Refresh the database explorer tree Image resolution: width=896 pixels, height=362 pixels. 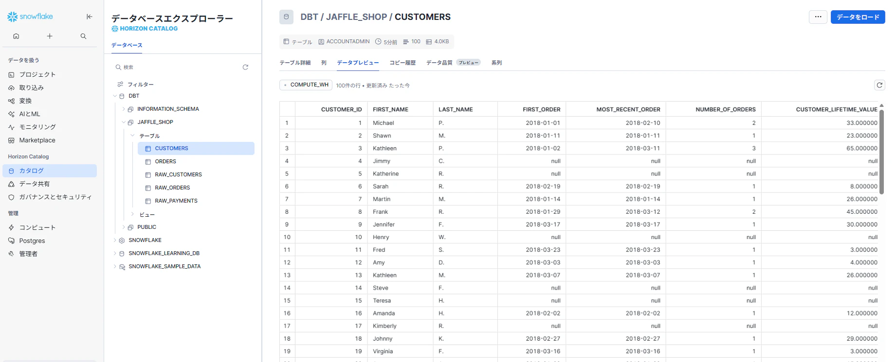point(245,67)
